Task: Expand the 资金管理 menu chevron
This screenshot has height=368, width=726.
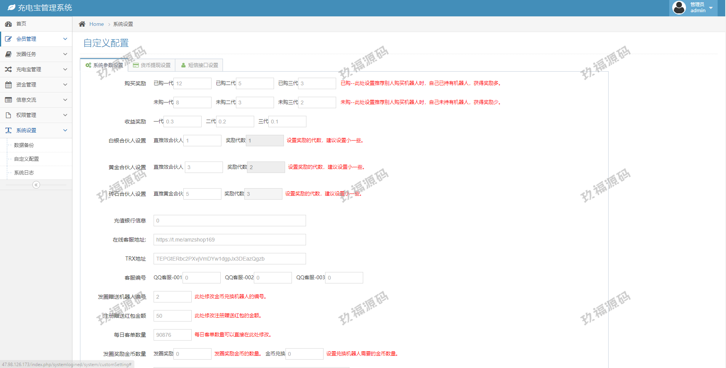Action: pyautogui.click(x=65, y=85)
